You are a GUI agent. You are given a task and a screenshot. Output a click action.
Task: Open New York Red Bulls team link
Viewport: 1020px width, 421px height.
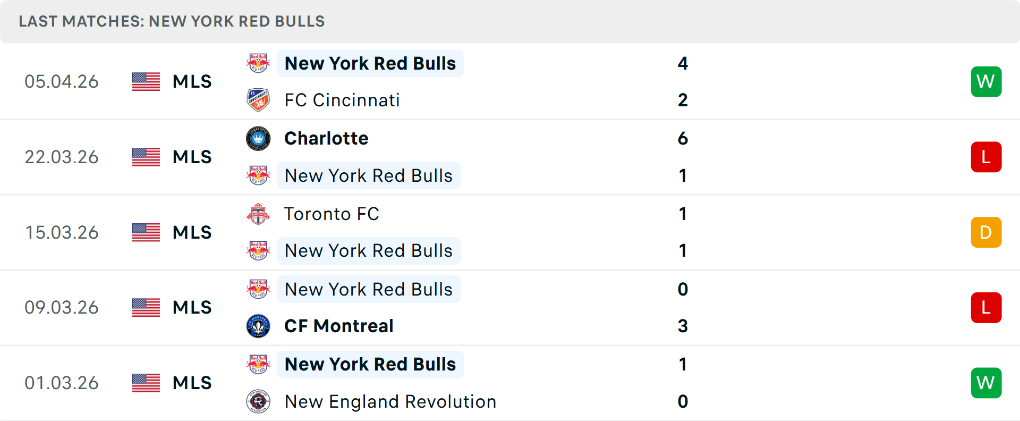[x=370, y=63]
